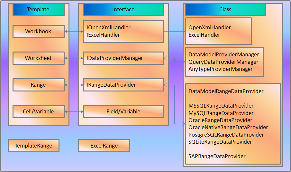Click the IOpenXmlHandler text
This screenshot has height=172, width=291.
pos(108,27)
